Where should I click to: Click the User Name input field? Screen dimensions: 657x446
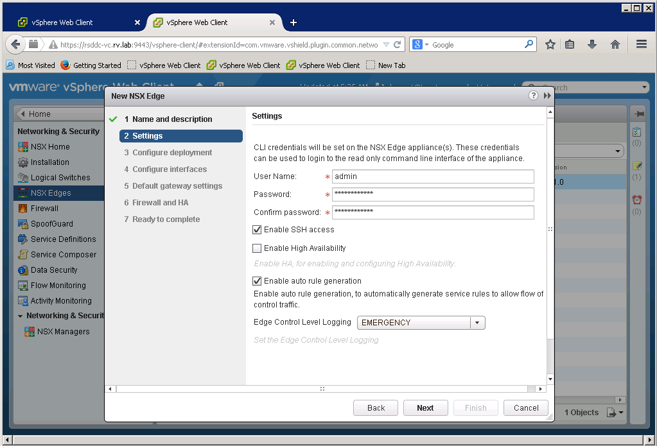point(433,176)
